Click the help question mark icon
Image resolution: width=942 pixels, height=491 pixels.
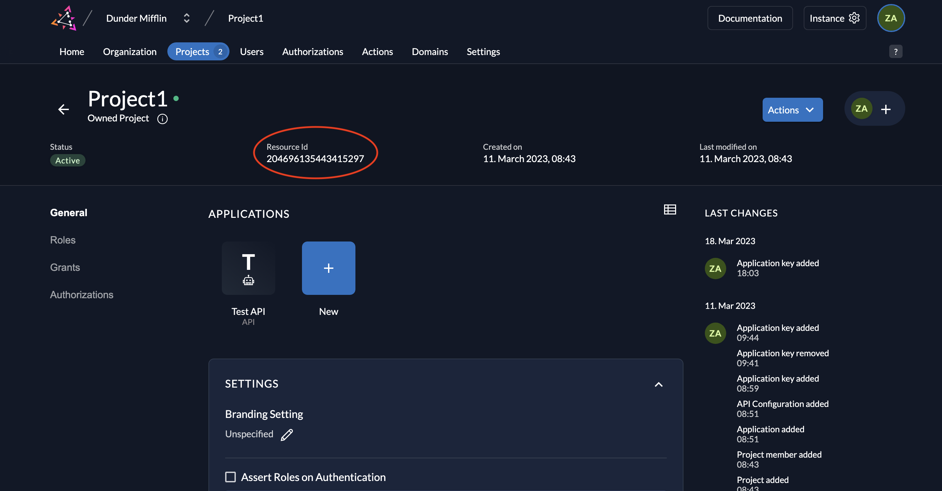click(x=896, y=51)
